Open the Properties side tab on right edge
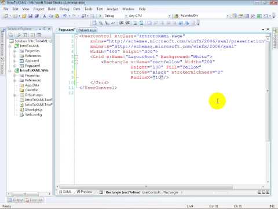Screen dimensions: 278x209 point(275,38)
